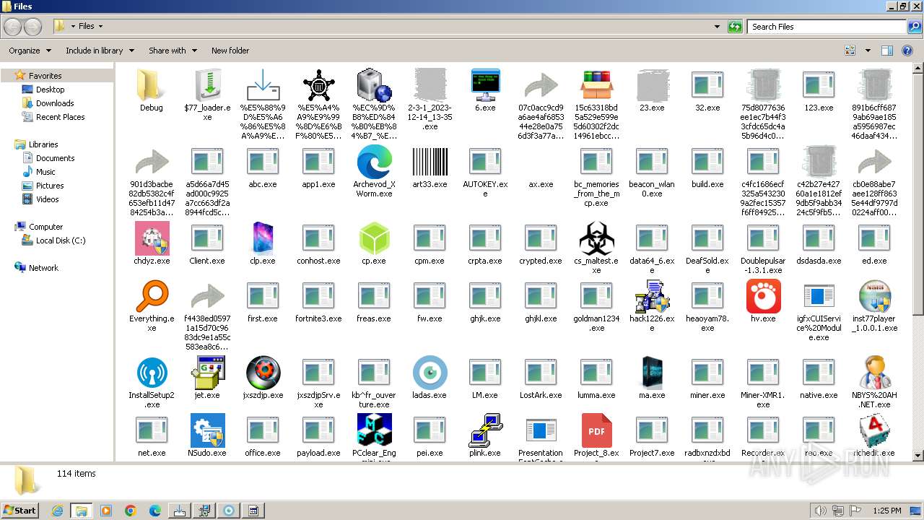Open Videos library in navigation pane
The height and width of the screenshot is (520, 924).
(48, 199)
